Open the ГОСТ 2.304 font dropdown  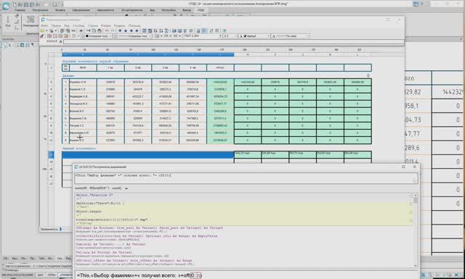tap(203, 36)
